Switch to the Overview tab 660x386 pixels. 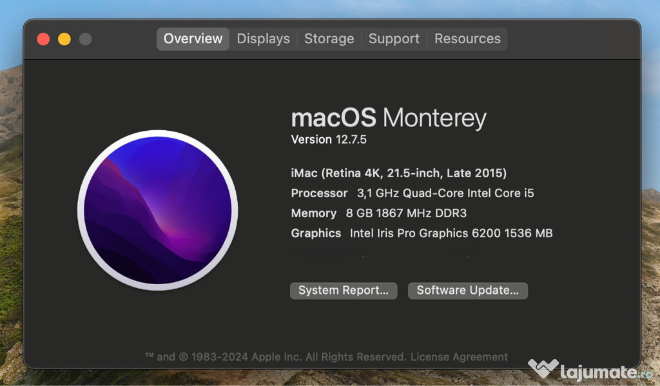click(x=193, y=39)
